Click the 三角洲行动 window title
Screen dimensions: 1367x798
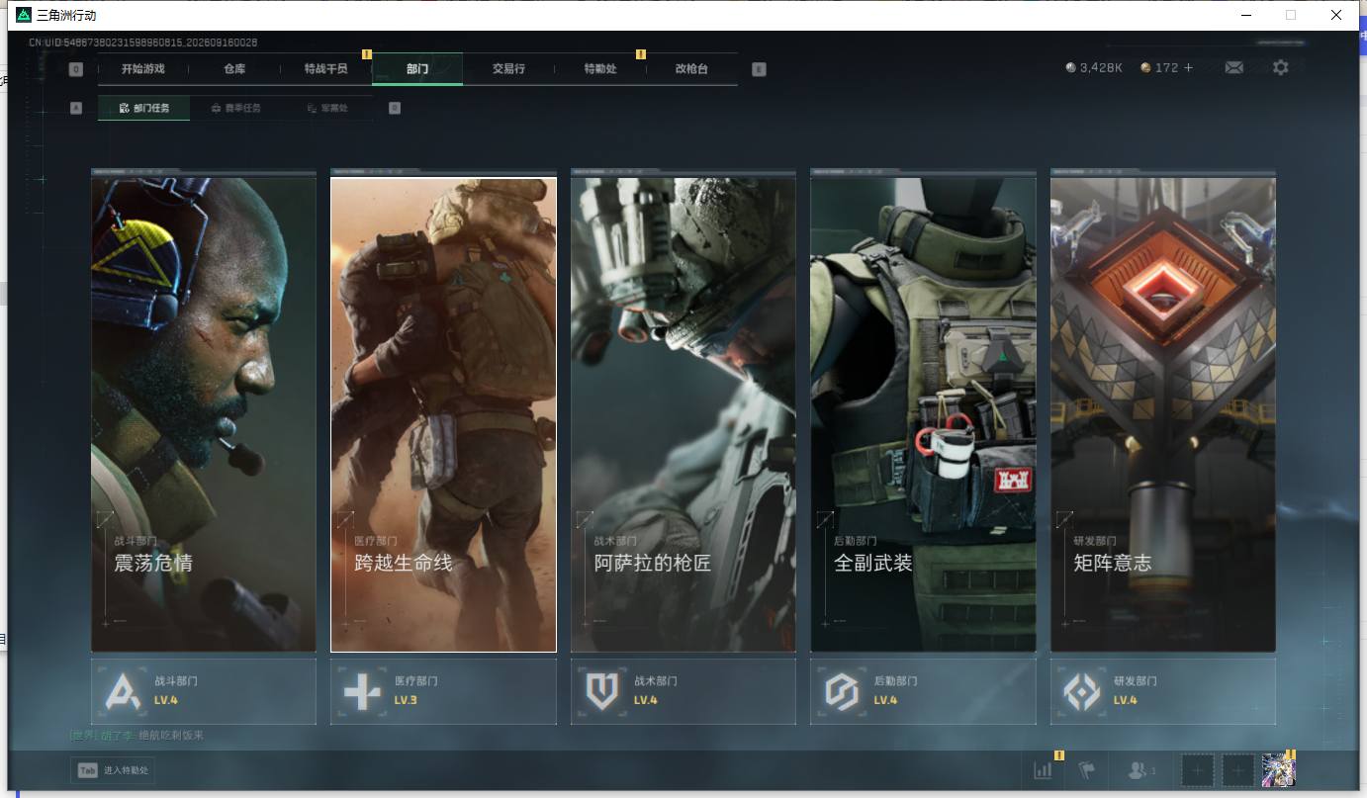click(66, 16)
